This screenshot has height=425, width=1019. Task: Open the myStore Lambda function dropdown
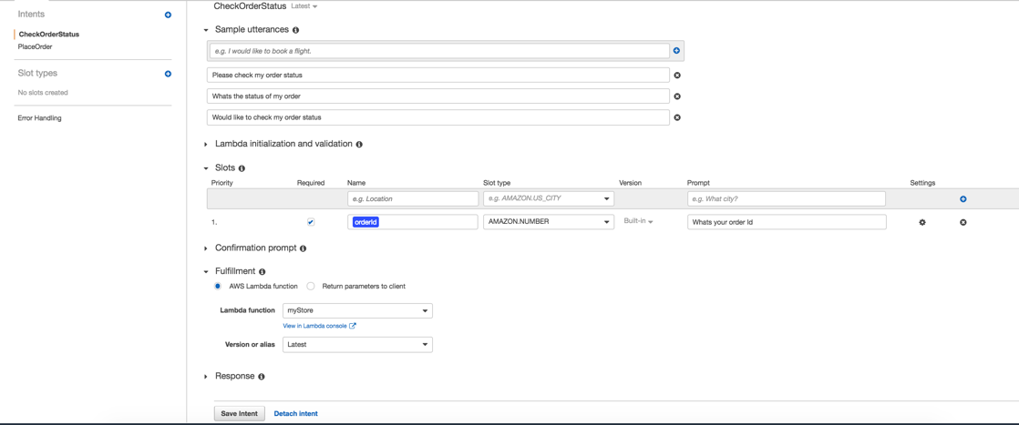(357, 311)
